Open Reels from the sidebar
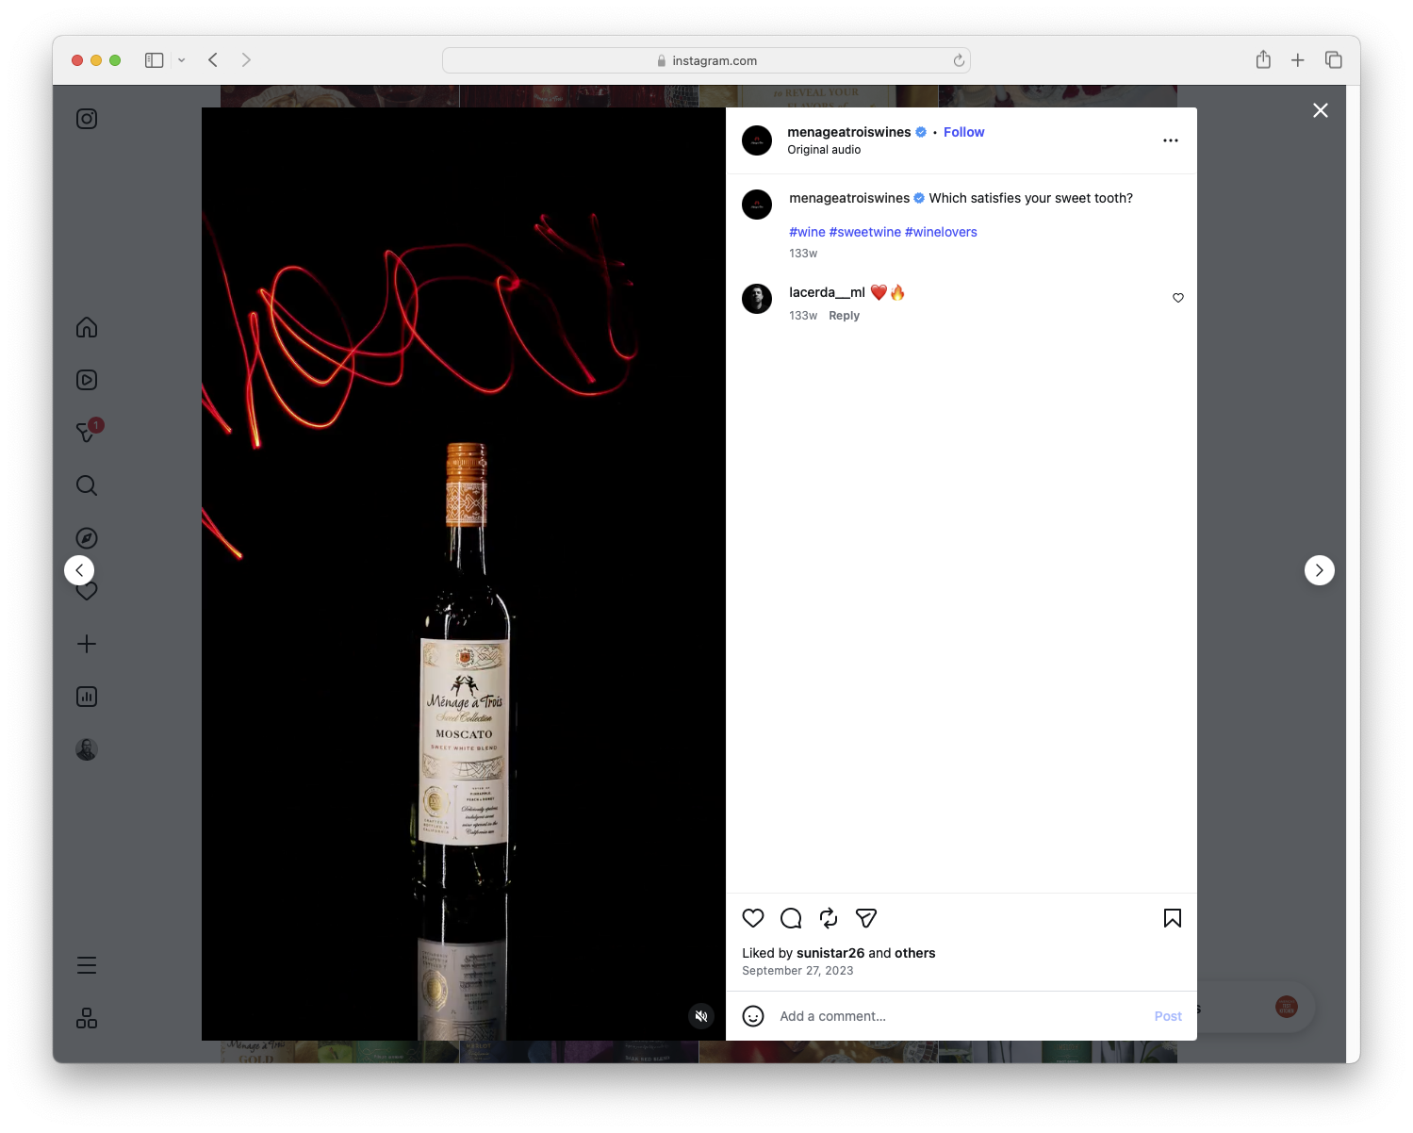 [x=87, y=380]
